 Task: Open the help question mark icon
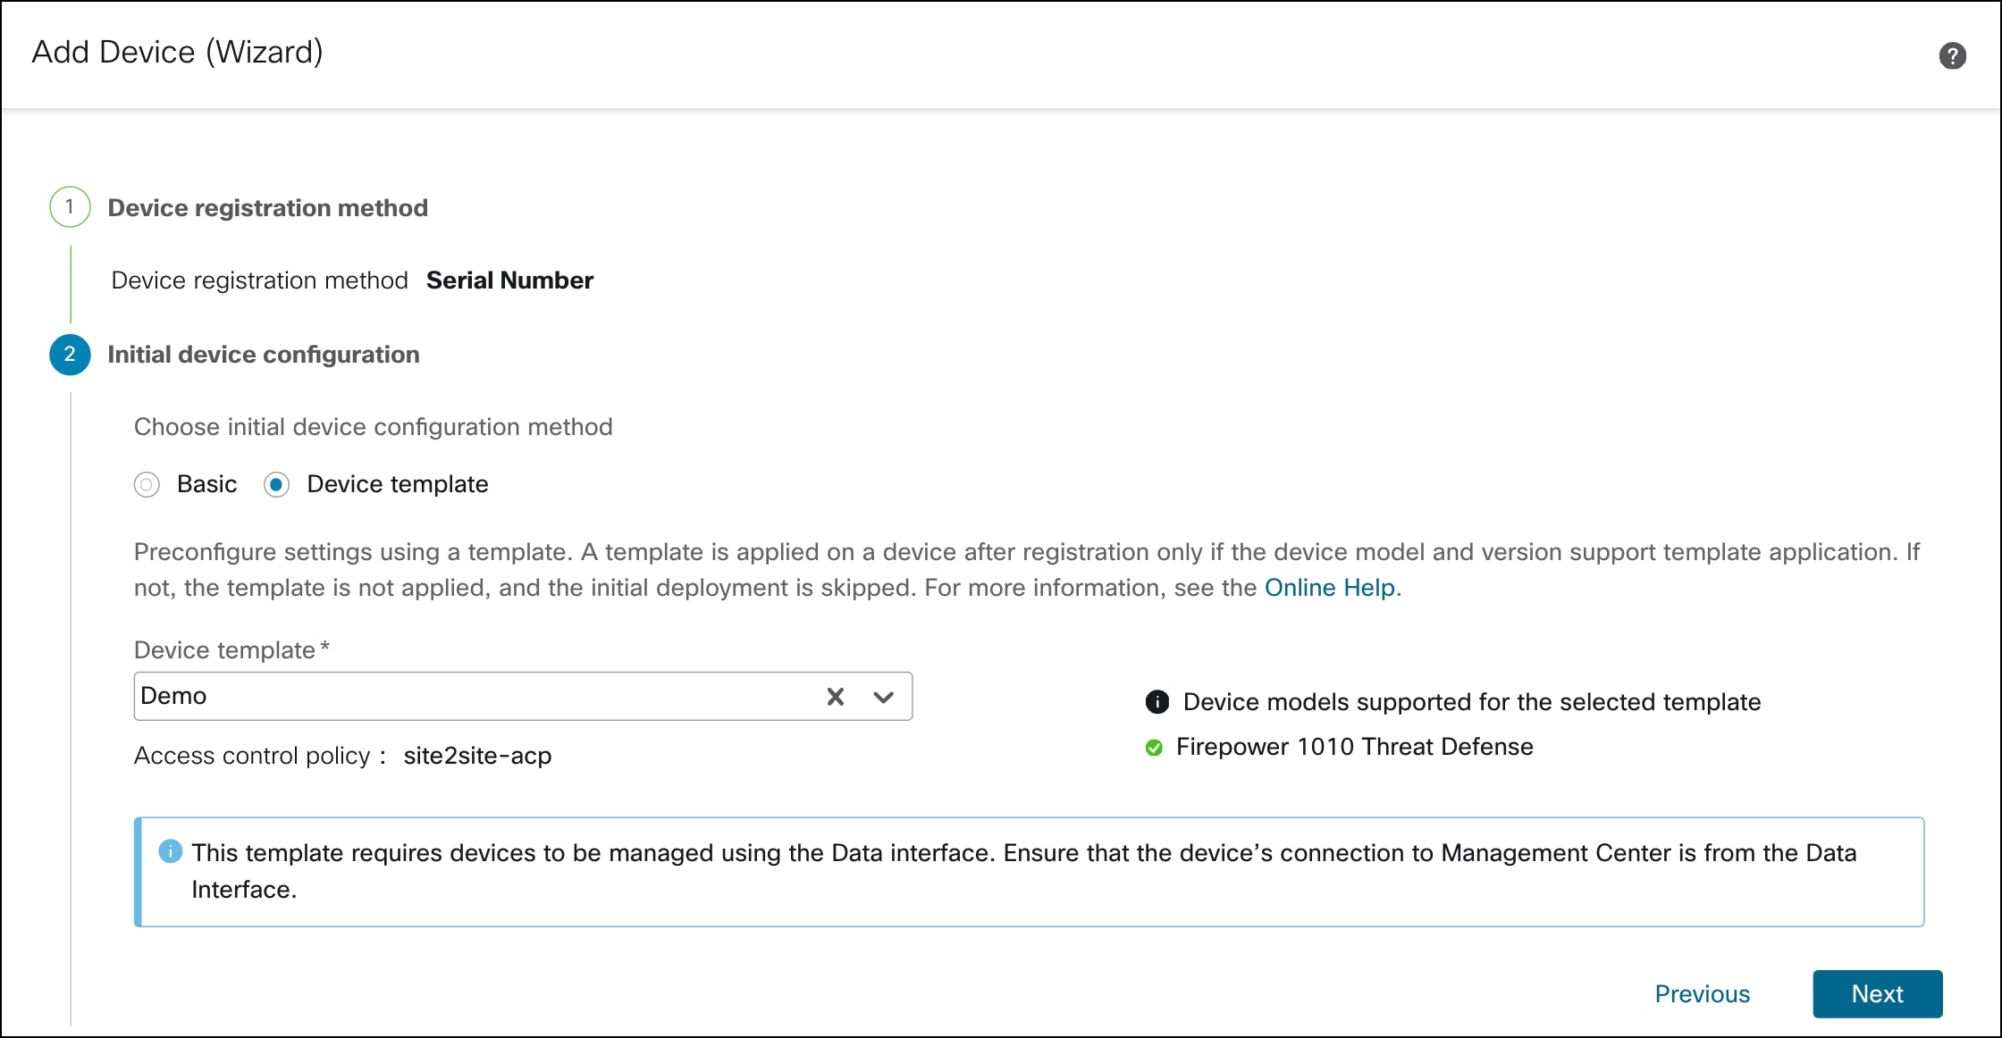tap(1952, 55)
